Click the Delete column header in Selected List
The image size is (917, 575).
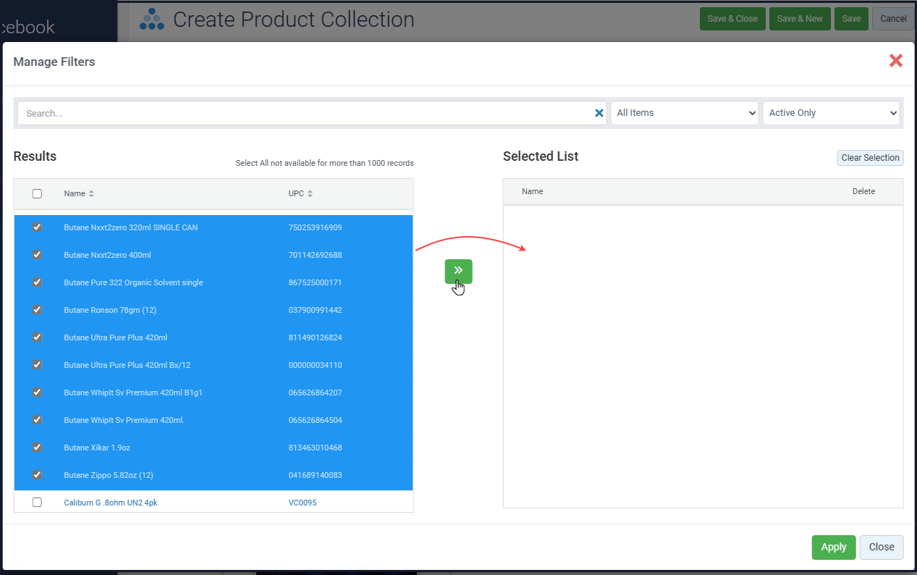tap(863, 191)
